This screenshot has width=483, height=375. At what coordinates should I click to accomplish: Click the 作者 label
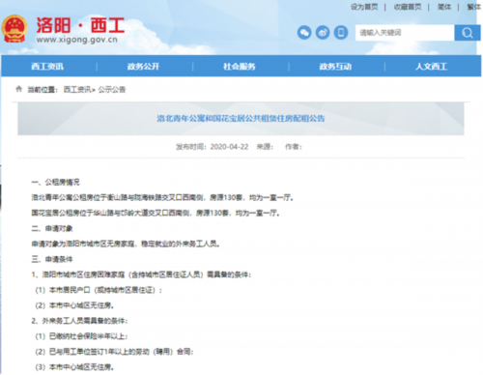coord(294,147)
